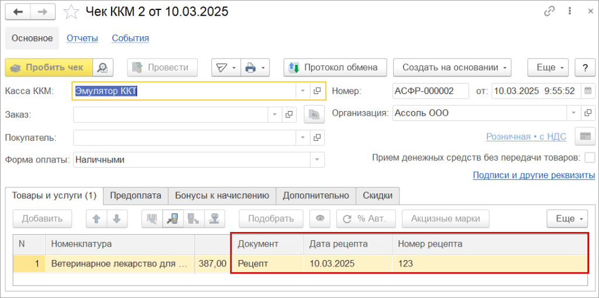Click the eye icon in table toolbar
The height and width of the screenshot is (298, 599).
tap(320, 219)
